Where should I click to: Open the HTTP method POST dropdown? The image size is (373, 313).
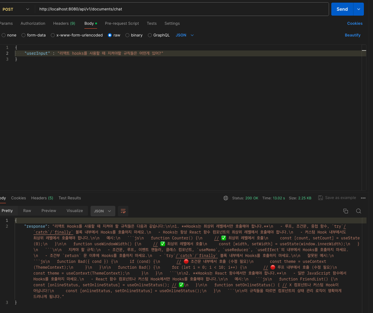[x=15, y=9]
